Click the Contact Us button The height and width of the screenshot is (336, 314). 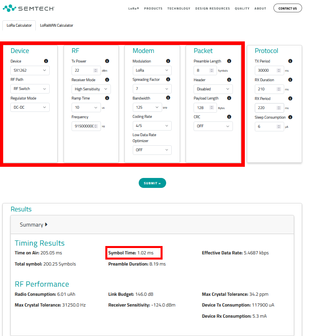coord(287,8)
